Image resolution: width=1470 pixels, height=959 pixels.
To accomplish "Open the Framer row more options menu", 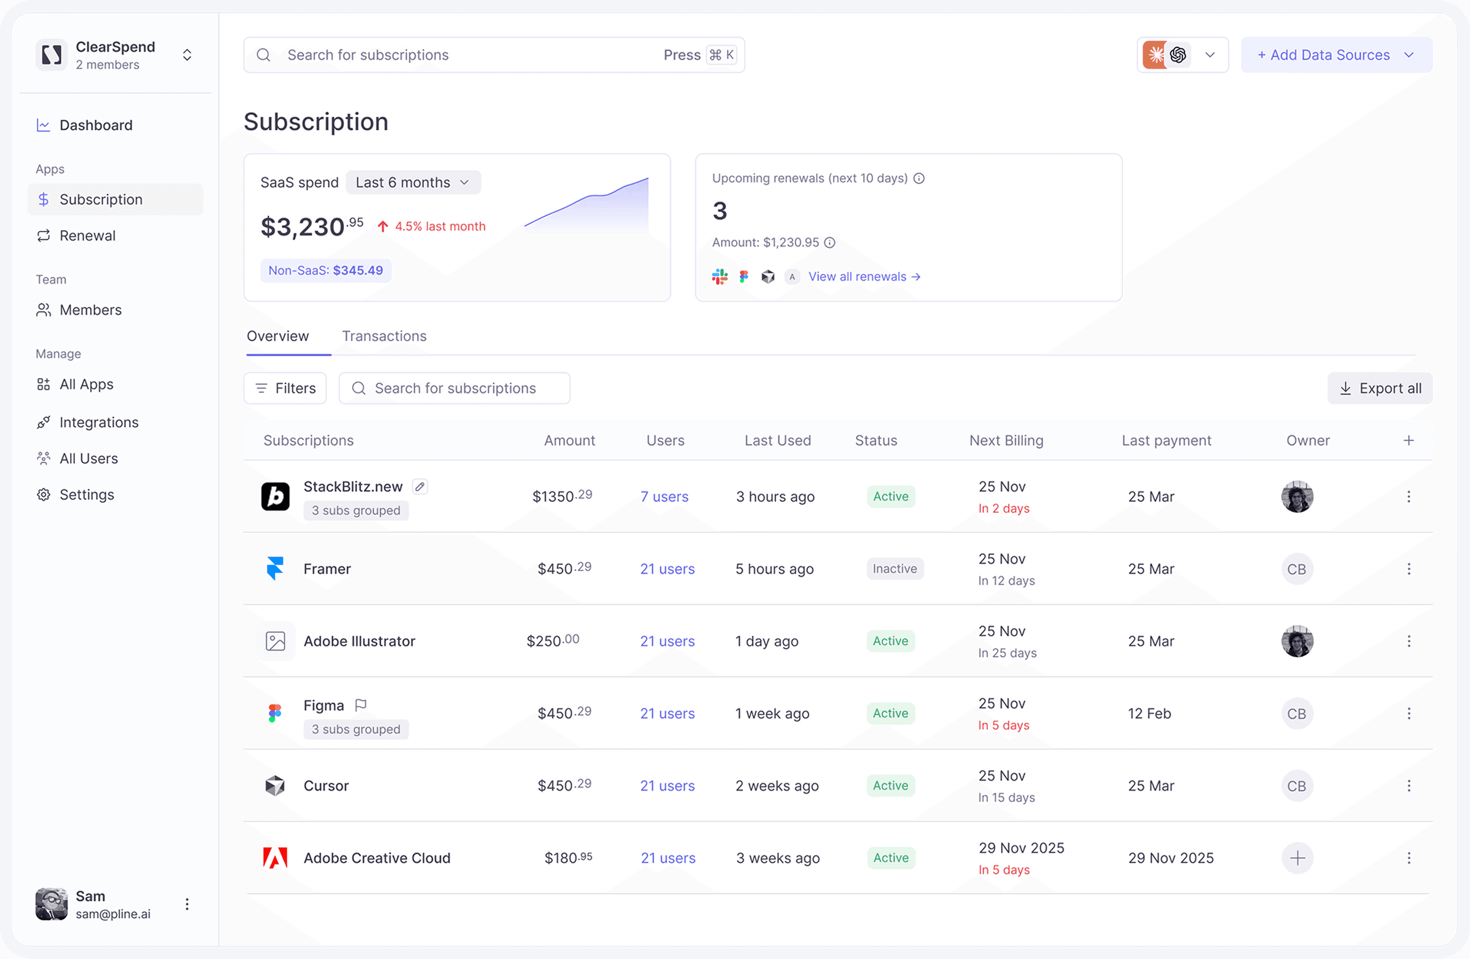I will (1409, 569).
